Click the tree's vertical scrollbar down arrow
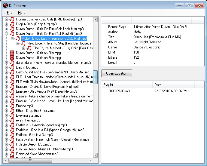Image resolution: width=207 pixels, height=166 pixels. click(95, 155)
